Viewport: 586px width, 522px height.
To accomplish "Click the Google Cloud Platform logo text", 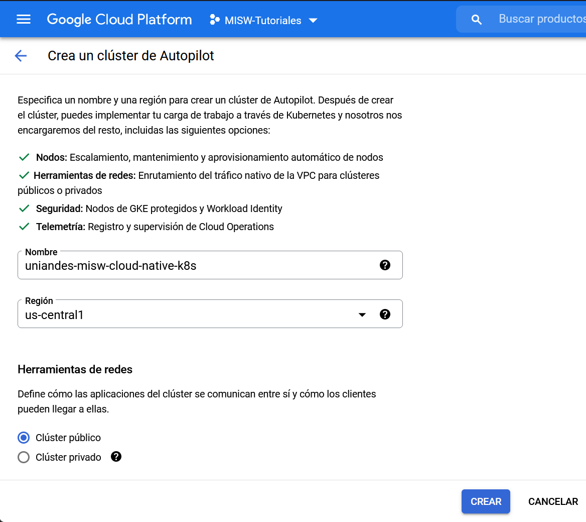I will tap(119, 20).
